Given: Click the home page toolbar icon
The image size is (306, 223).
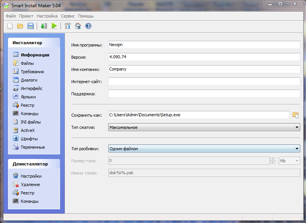Looking at the screenshot, I should coord(78,26).
